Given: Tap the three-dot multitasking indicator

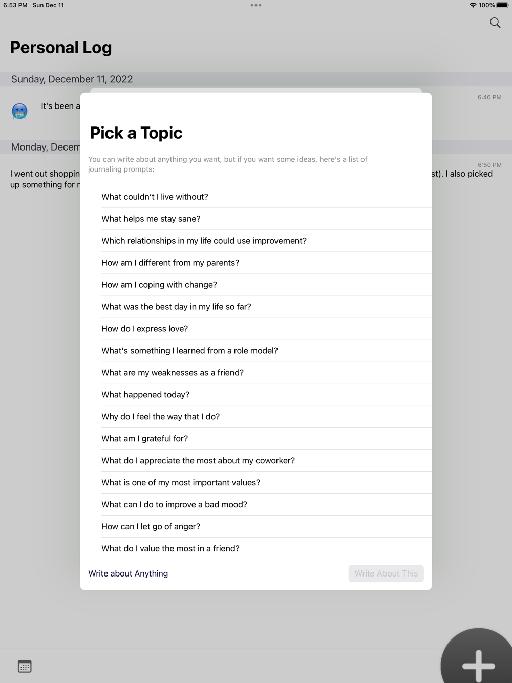Looking at the screenshot, I should [x=256, y=5].
